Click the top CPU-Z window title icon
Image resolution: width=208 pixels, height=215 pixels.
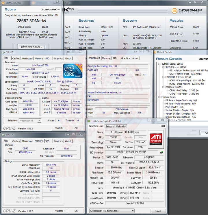tap(3, 52)
